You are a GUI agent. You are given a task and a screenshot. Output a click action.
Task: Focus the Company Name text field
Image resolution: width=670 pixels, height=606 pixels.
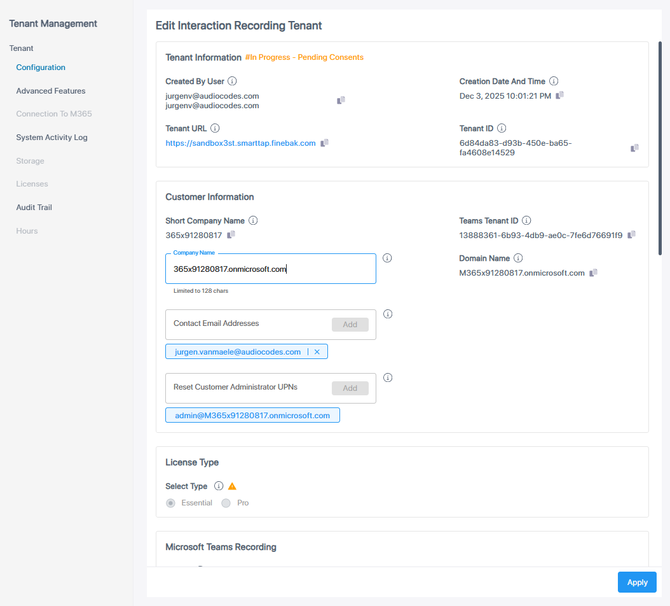(x=270, y=269)
